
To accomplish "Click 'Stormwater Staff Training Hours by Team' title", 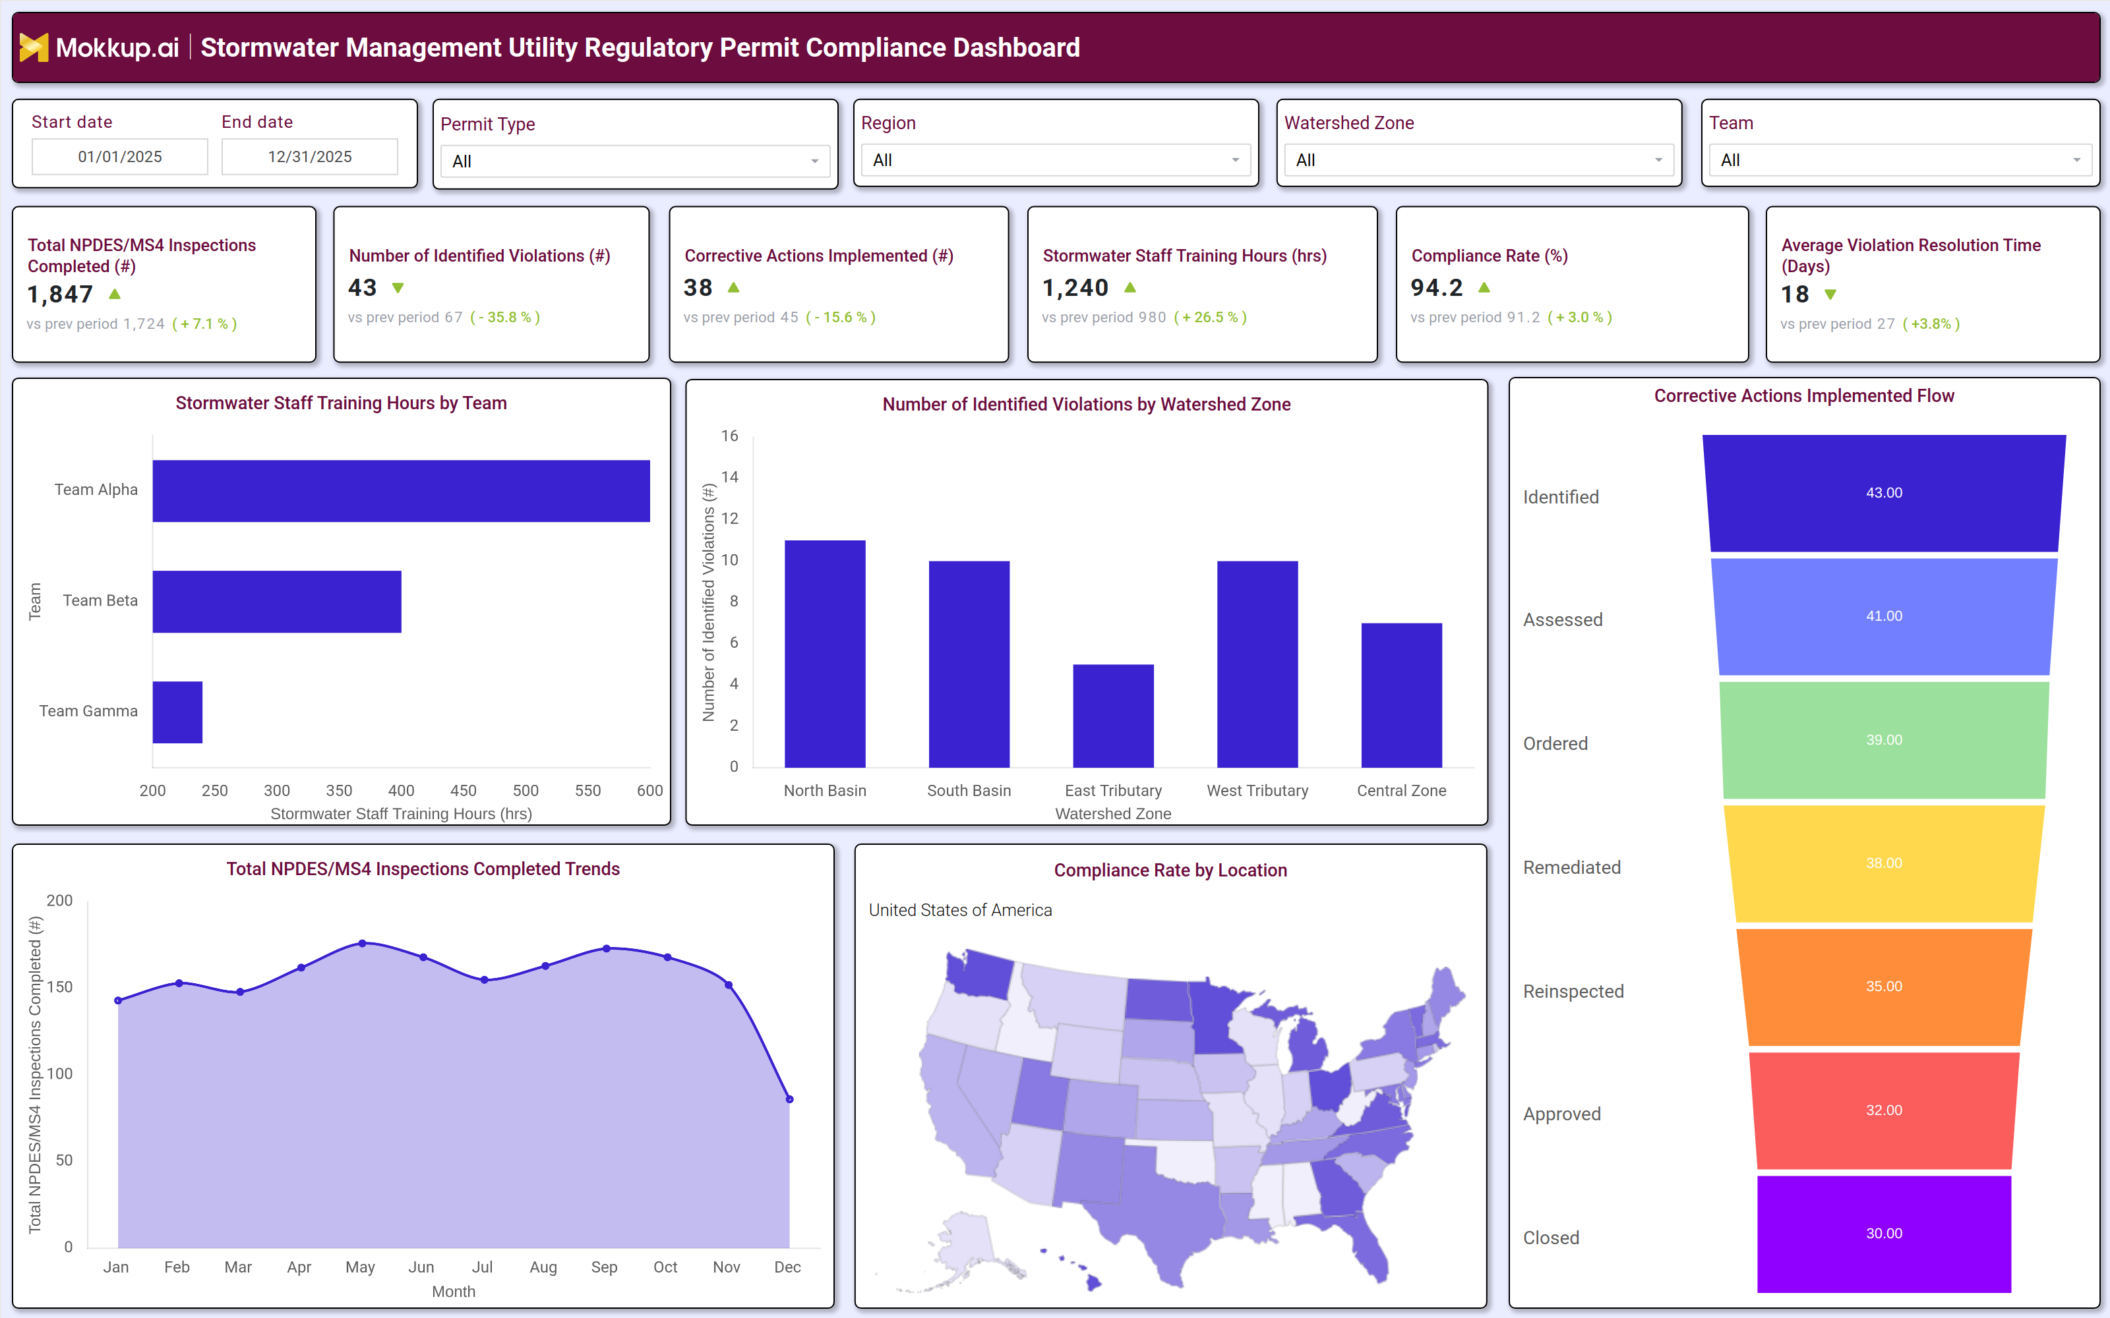I will coord(341,403).
